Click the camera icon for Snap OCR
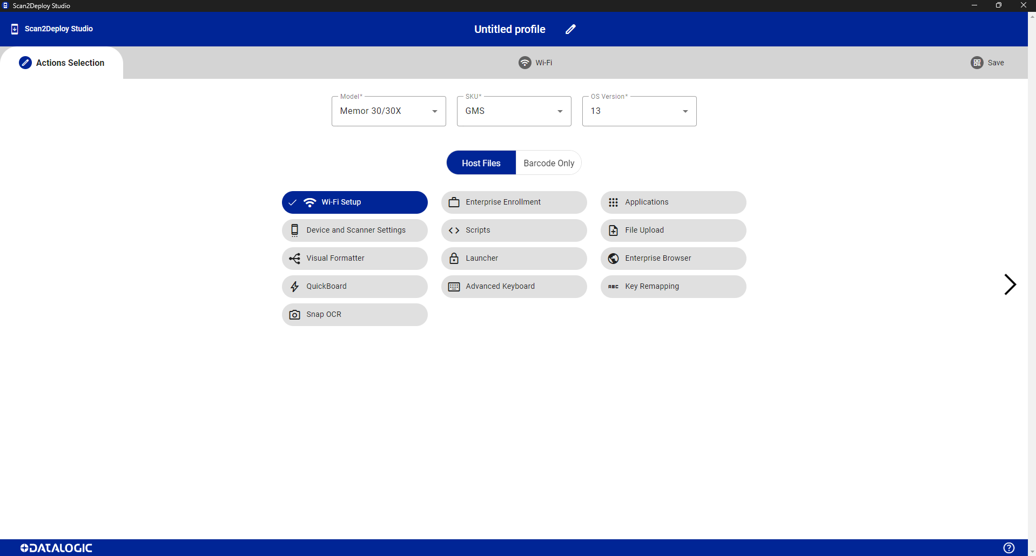 (x=294, y=315)
